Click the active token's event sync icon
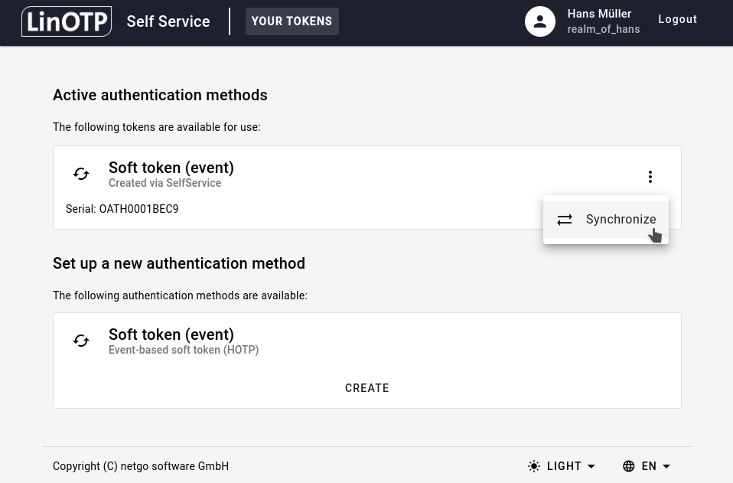Screen dimensions: 733x483 click(x=81, y=175)
